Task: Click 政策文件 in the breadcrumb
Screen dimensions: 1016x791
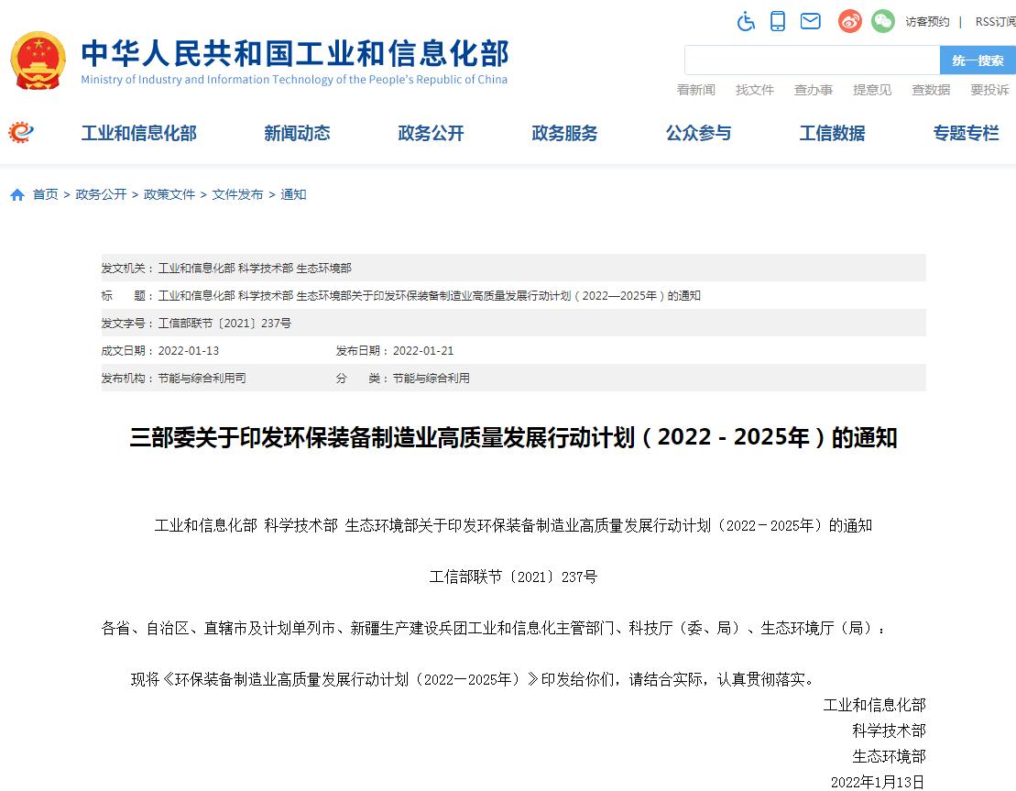Action: 169,194
